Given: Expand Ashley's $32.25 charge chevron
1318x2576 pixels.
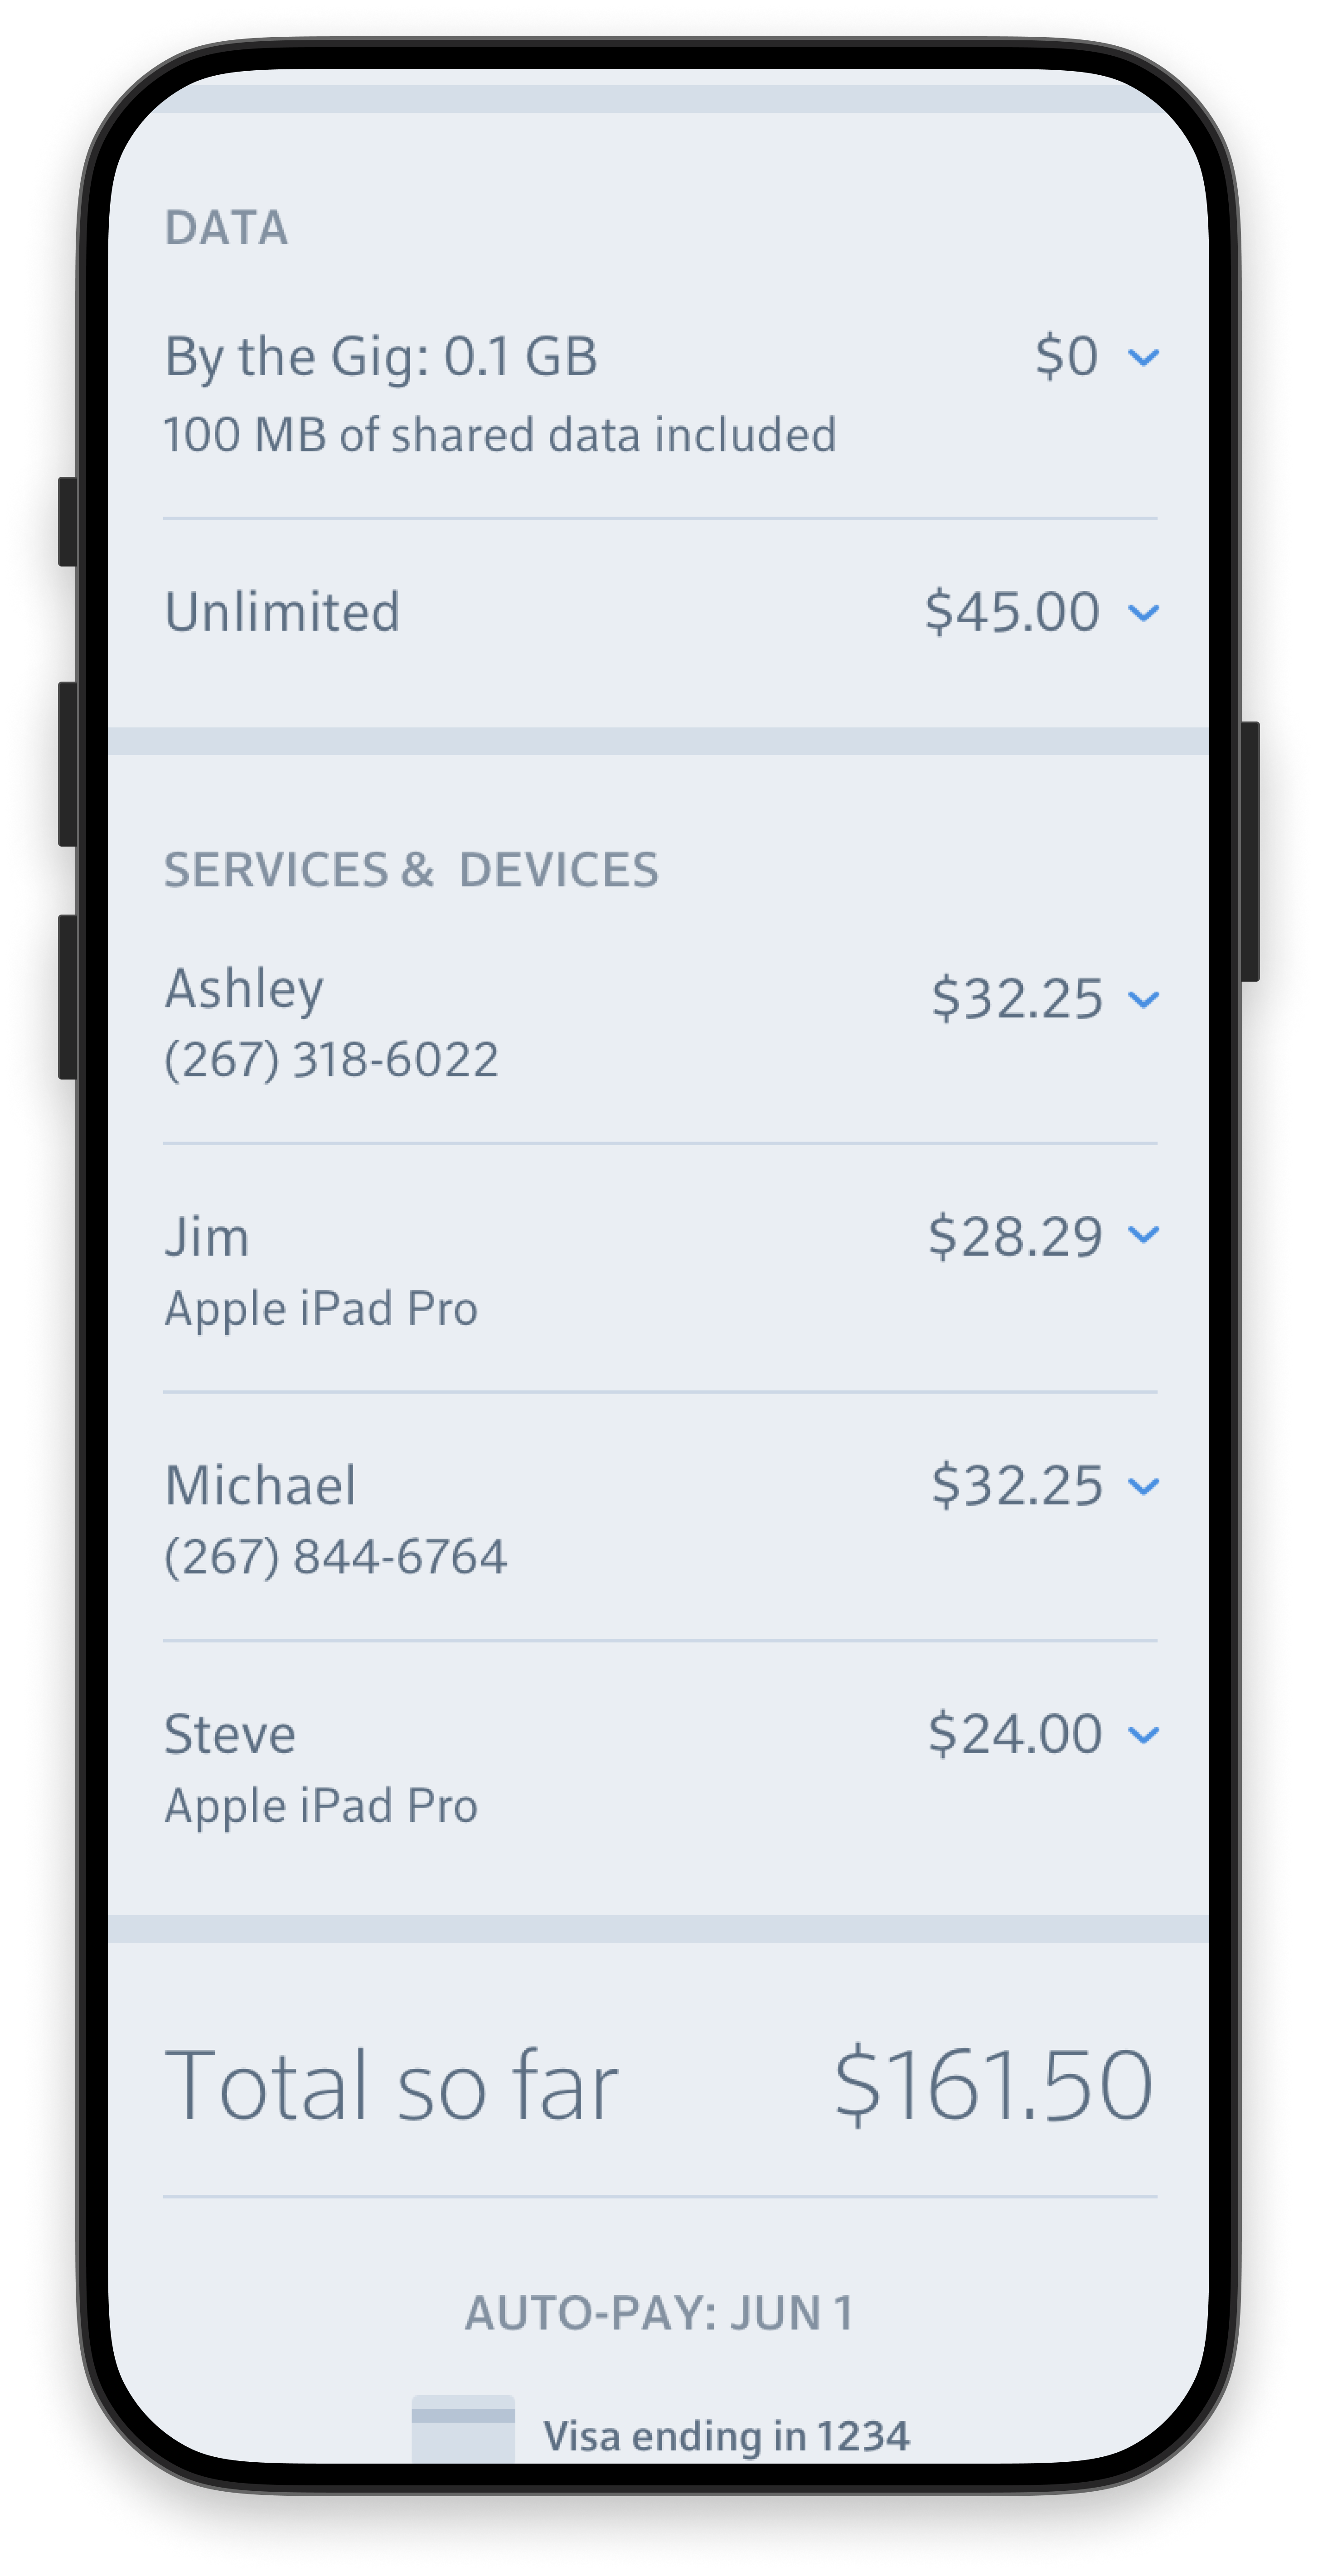Looking at the screenshot, I should coord(1143,999).
